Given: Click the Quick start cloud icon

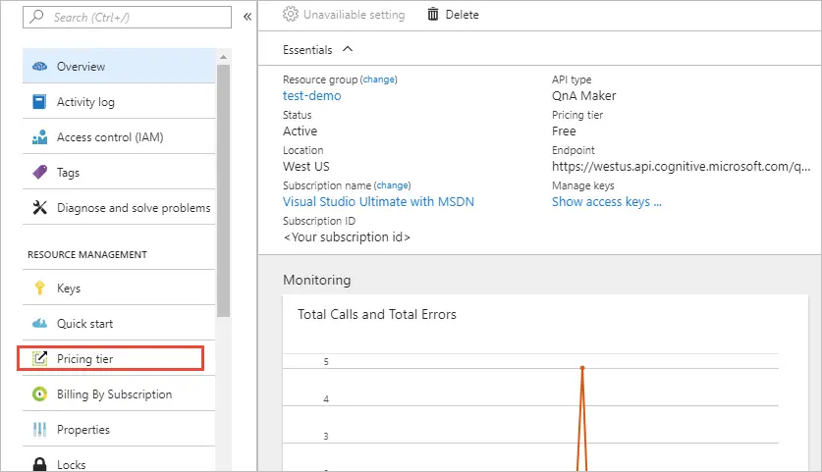Looking at the screenshot, I should tap(40, 324).
